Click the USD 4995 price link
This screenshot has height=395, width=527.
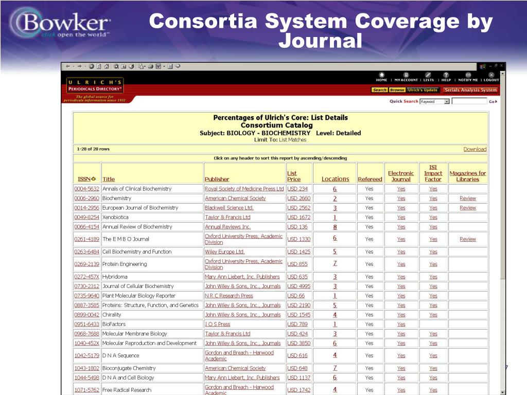point(299,286)
